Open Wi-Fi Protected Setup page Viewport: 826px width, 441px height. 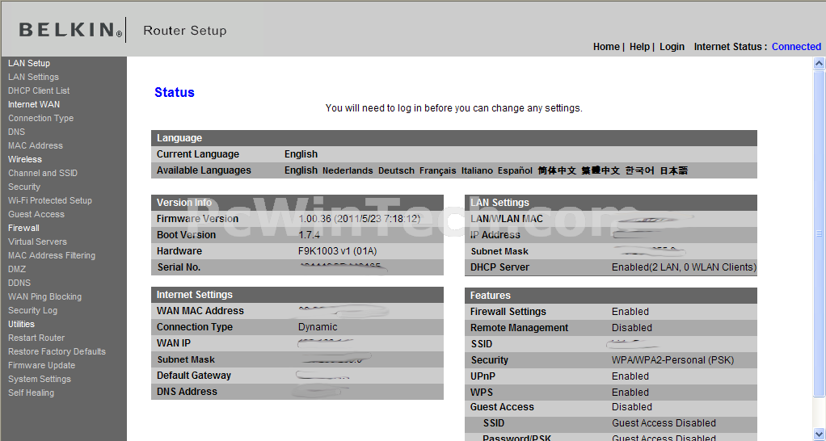[50, 200]
